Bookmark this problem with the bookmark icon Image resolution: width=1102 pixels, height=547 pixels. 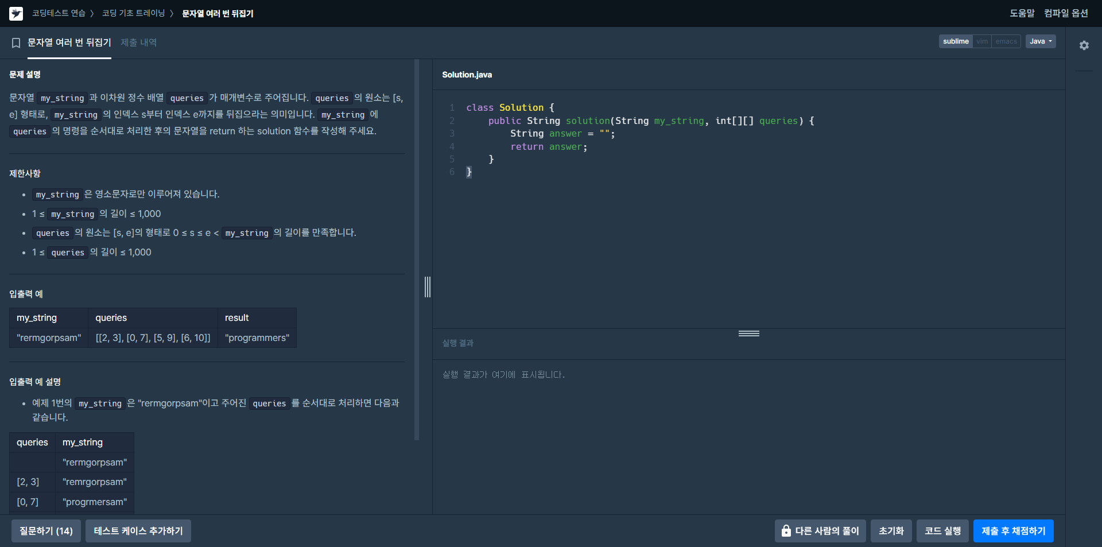point(16,43)
